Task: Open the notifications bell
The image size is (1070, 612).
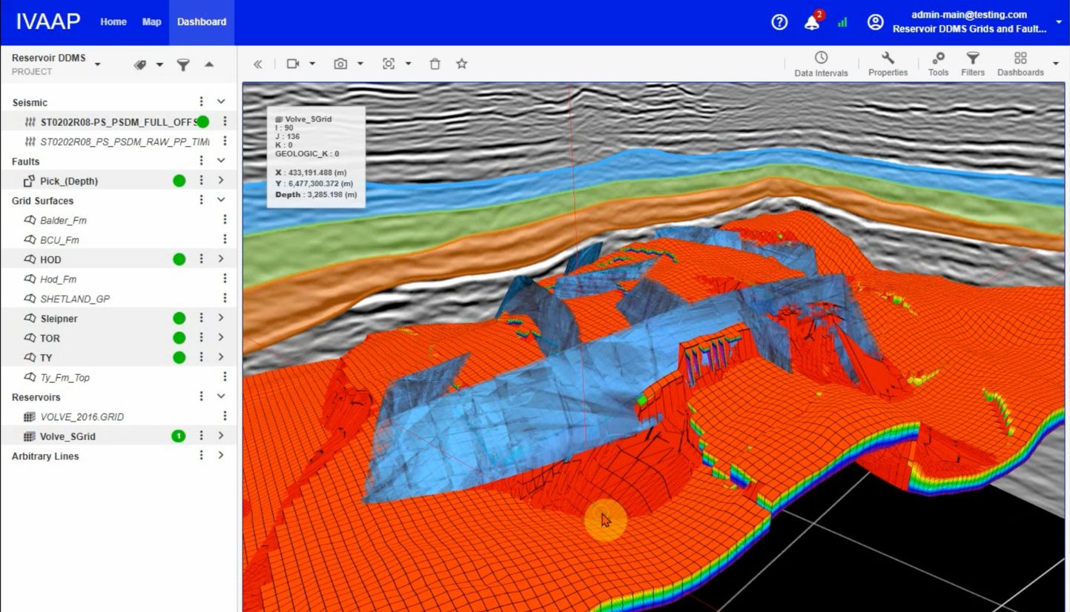Action: [812, 22]
